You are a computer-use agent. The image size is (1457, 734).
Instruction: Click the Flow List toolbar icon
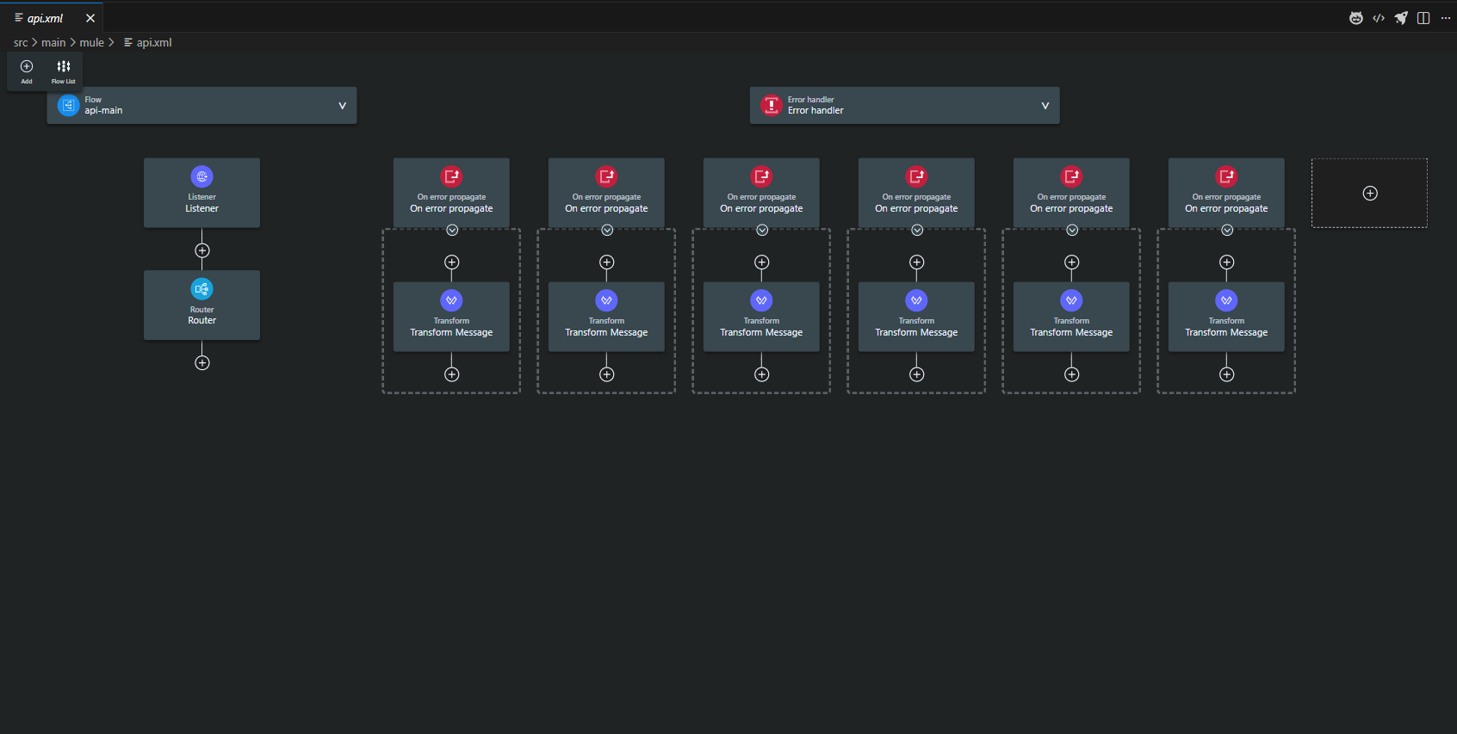tap(64, 70)
